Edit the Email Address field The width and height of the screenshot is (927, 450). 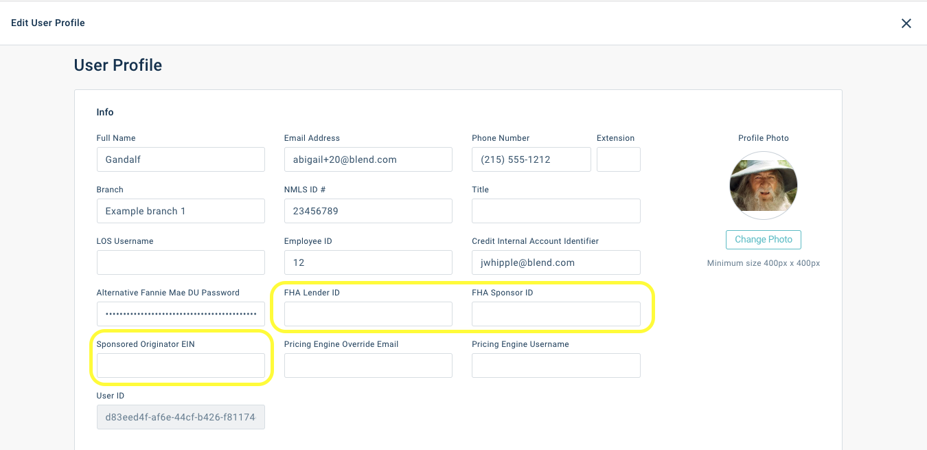pyautogui.click(x=368, y=159)
